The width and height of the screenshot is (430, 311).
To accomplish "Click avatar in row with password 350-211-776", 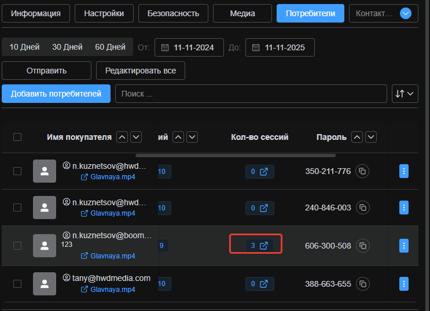I will coord(45,171).
